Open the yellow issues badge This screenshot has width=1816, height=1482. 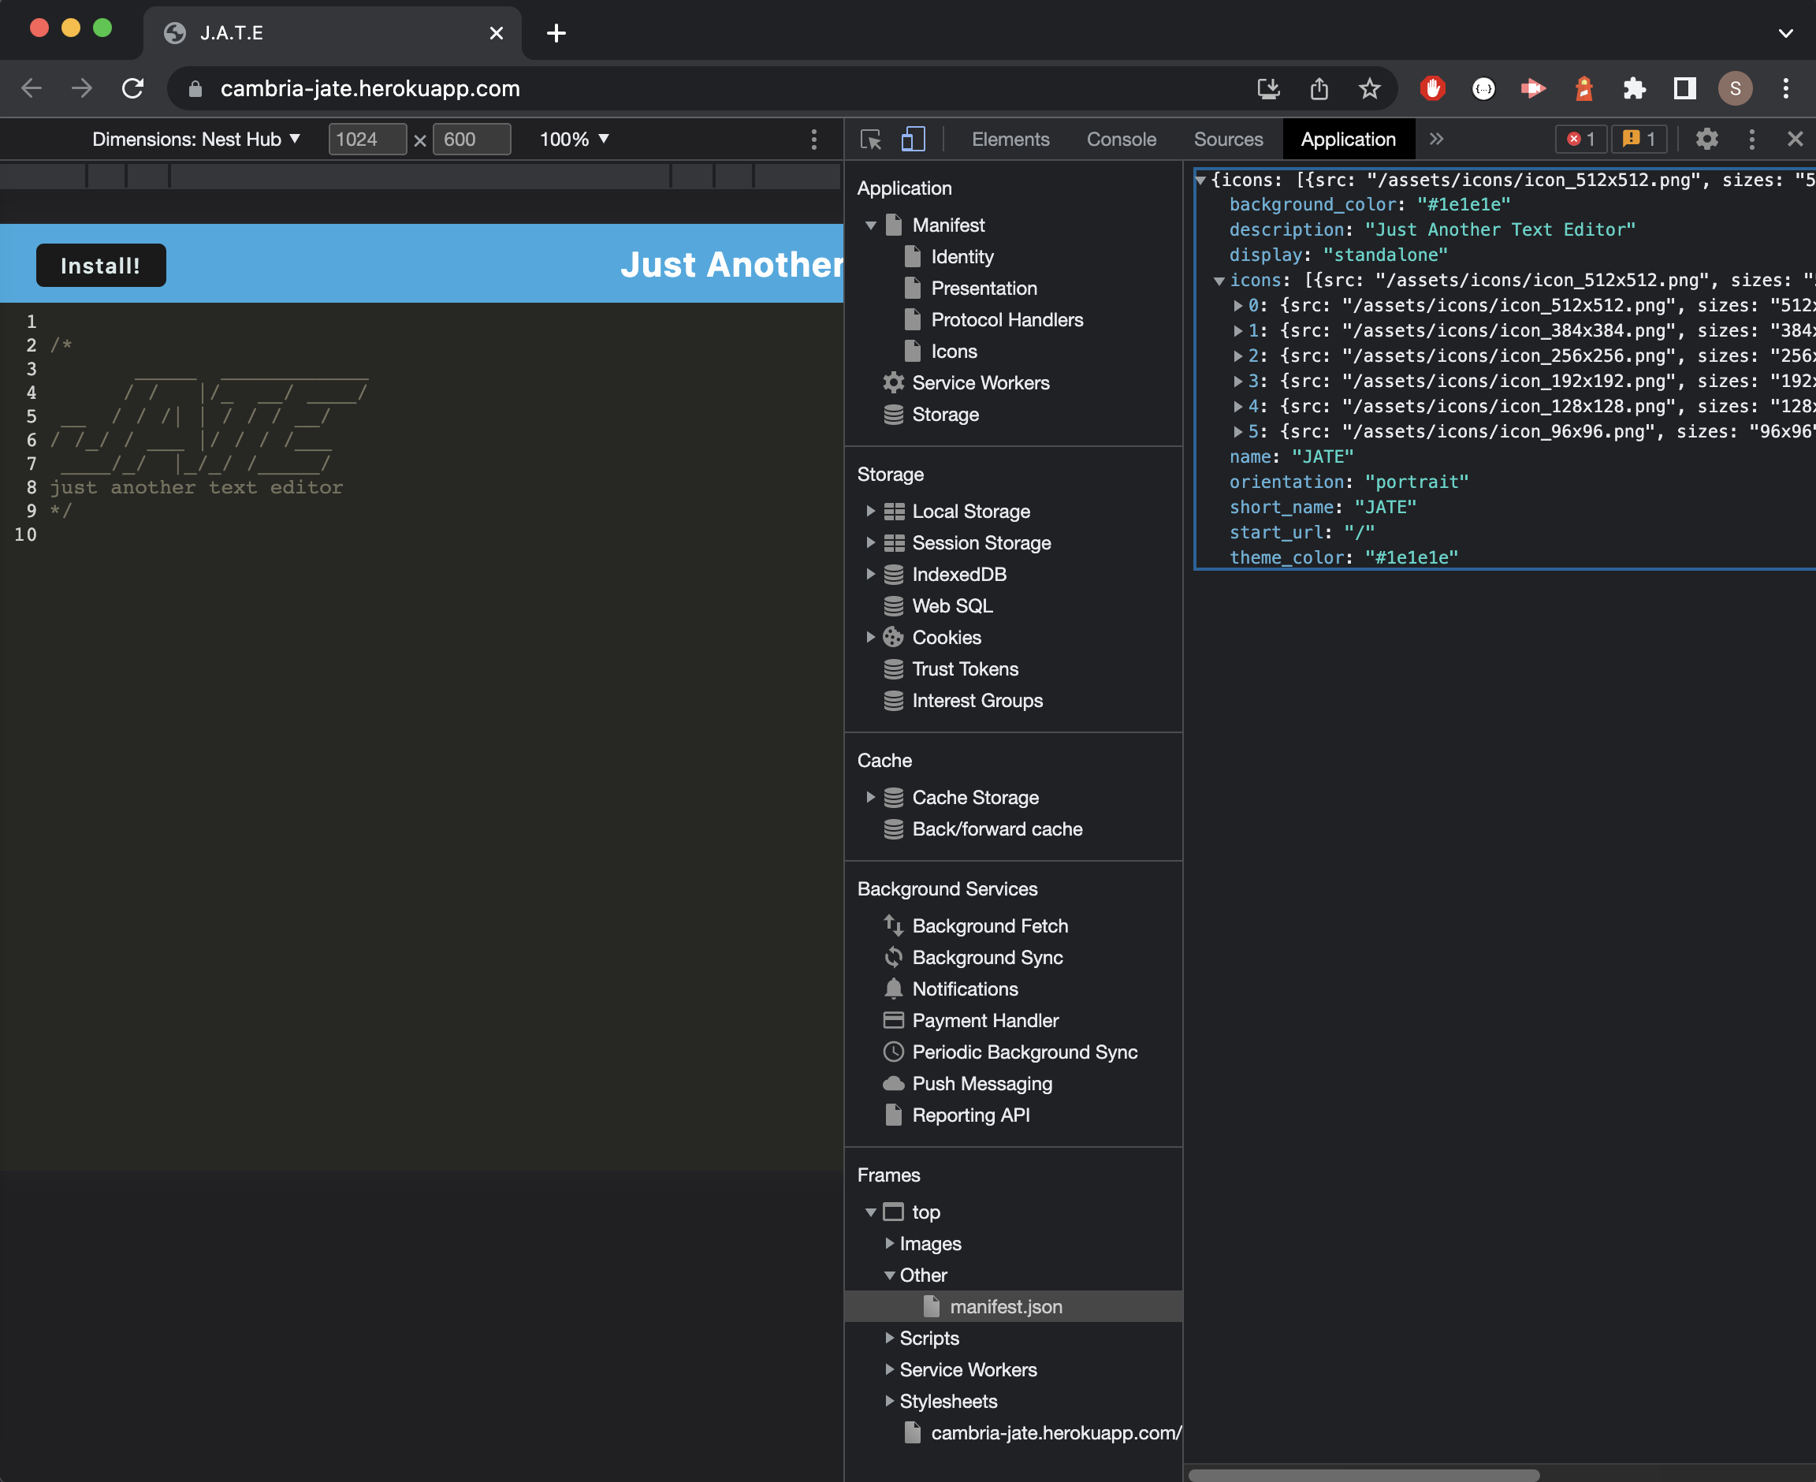coord(1639,140)
